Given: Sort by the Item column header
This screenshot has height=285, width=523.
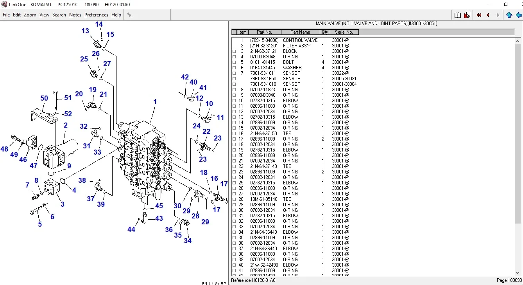Looking at the screenshot, I should (242, 32).
